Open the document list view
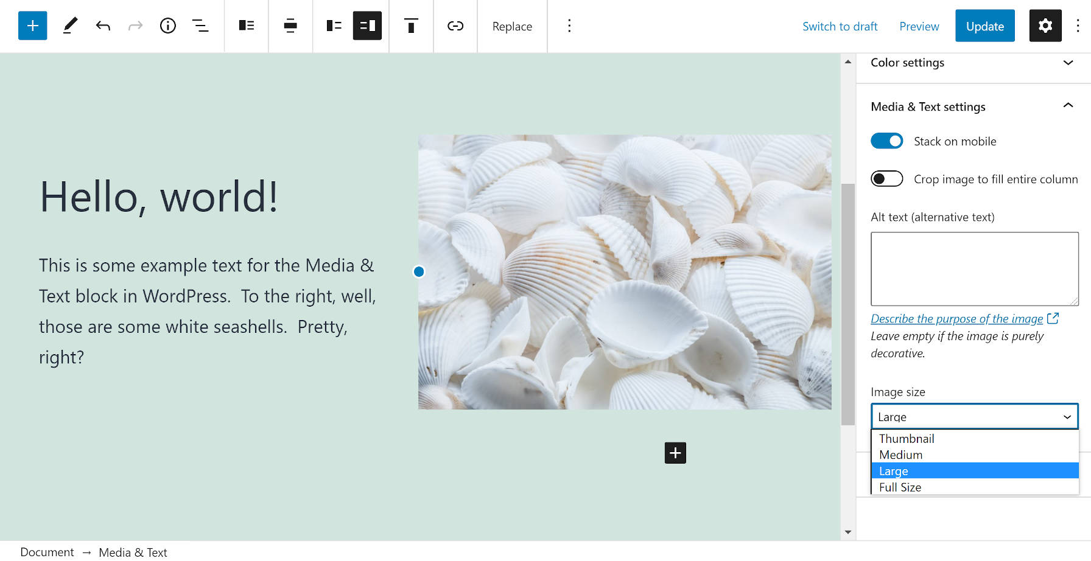 pos(201,26)
